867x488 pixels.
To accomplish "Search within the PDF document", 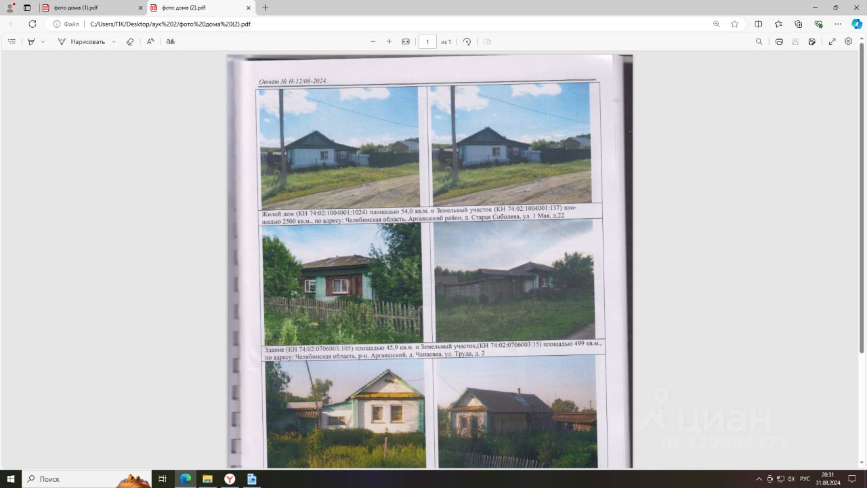I will (759, 41).
